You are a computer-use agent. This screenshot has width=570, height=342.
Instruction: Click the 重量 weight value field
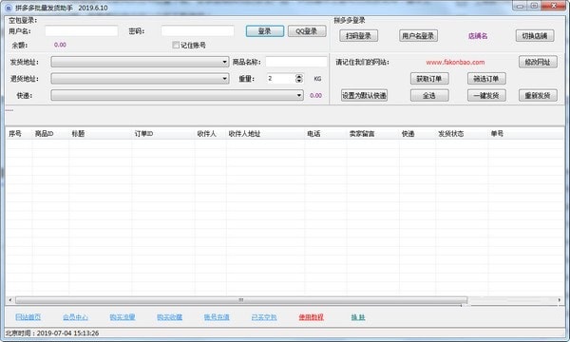(x=280, y=78)
